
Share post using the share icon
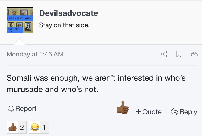(164, 54)
